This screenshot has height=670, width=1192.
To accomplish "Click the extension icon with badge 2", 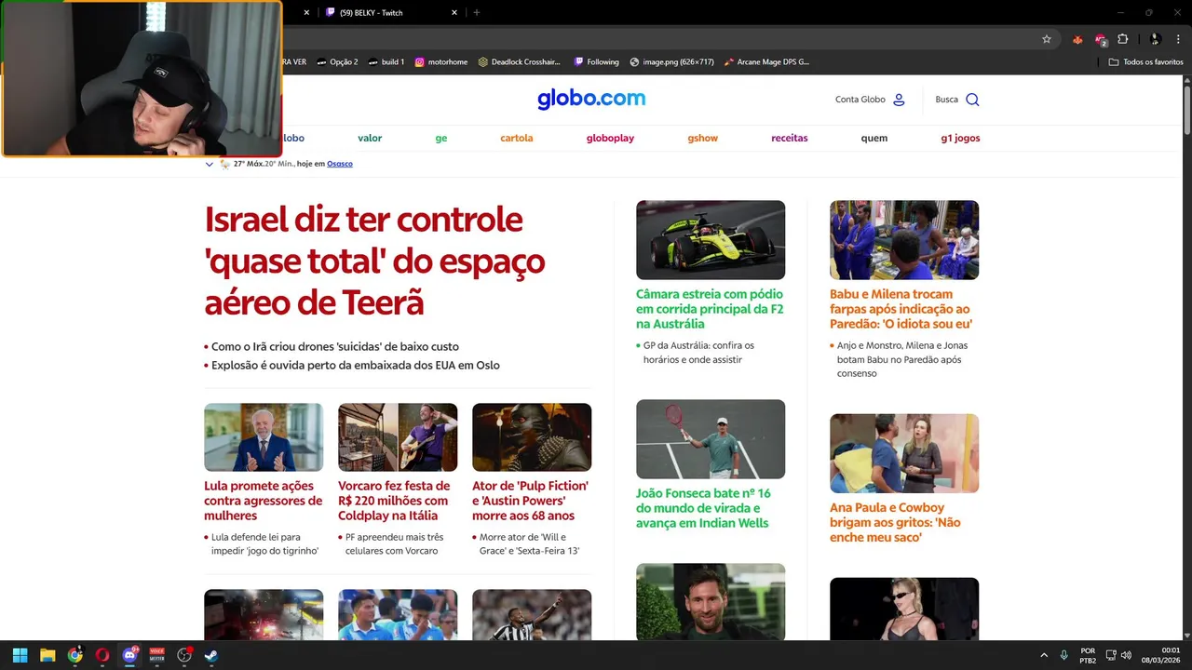I will 1101,40.
